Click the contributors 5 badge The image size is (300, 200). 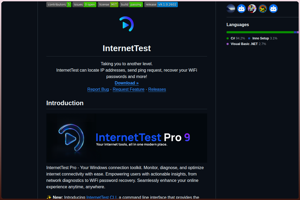pos(59,5)
